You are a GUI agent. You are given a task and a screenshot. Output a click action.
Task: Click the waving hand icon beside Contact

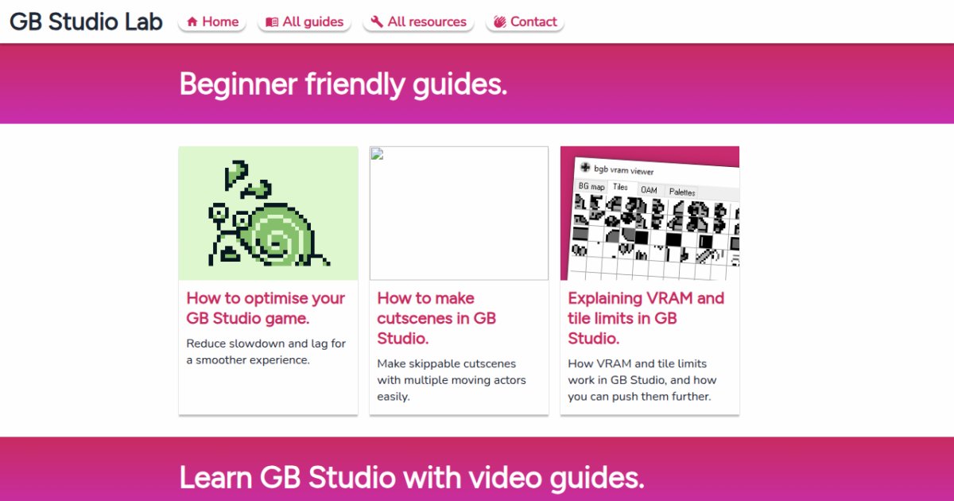tap(500, 22)
